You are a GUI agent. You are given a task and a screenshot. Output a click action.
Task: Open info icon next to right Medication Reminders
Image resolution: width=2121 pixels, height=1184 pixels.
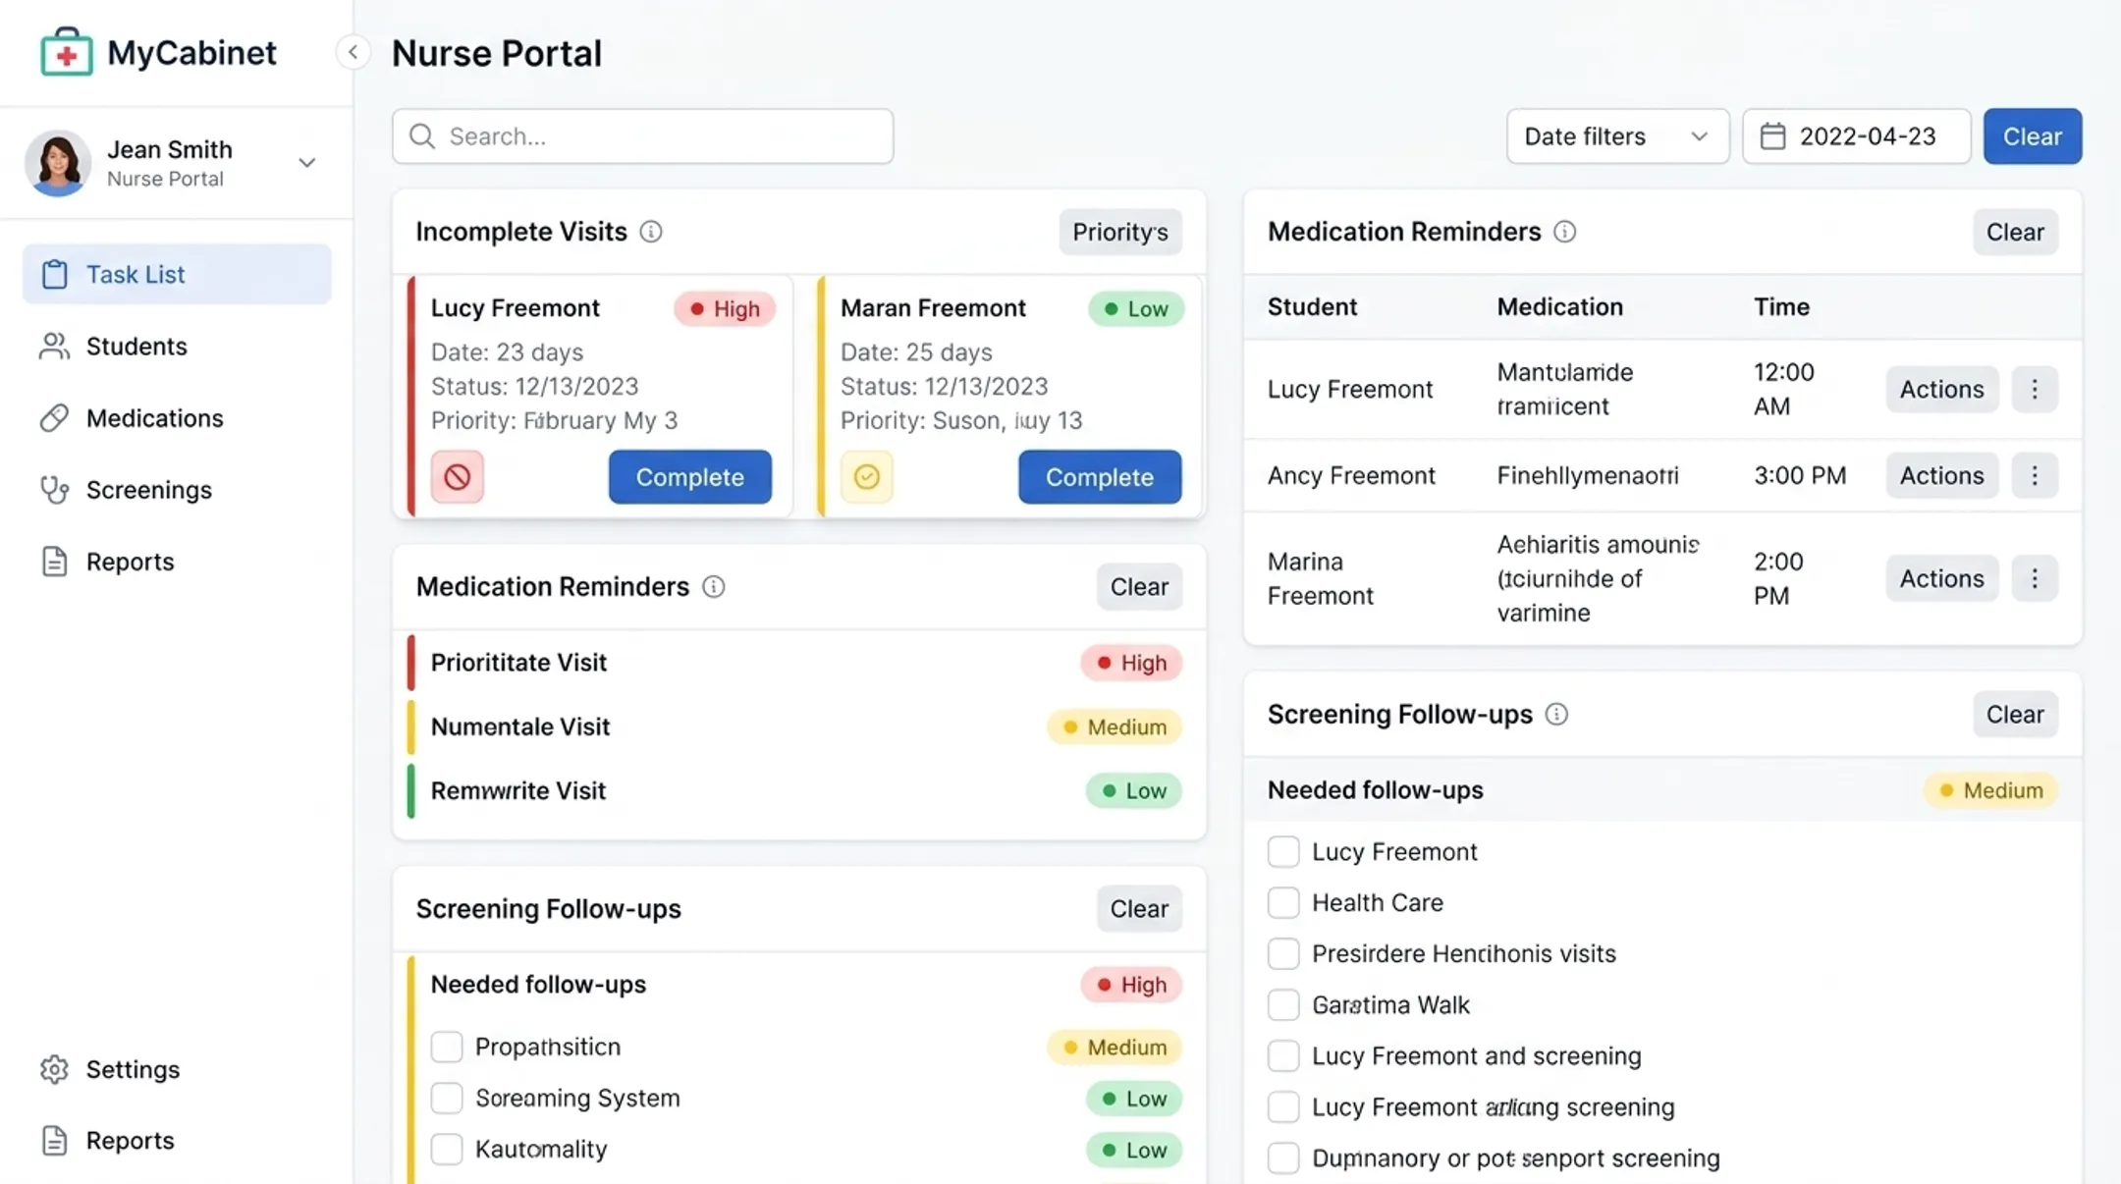pos(1565,232)
